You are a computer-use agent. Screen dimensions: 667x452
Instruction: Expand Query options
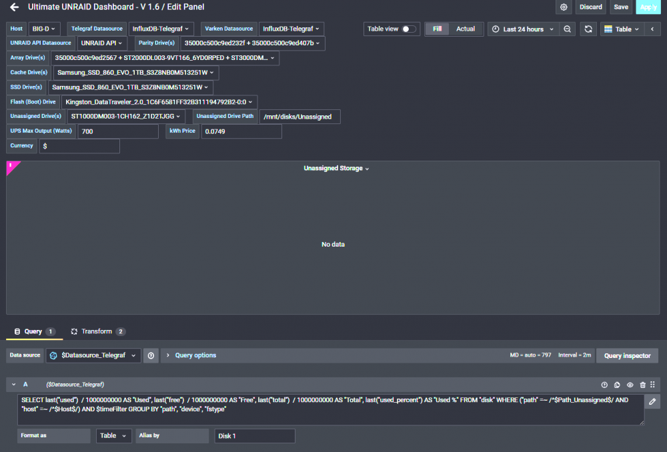tap(191, 355)
